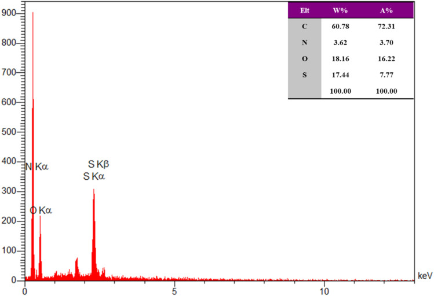
Task: Click the 900 tick on the y-axis
Action: pyautogui.click(x=8, y=13)
